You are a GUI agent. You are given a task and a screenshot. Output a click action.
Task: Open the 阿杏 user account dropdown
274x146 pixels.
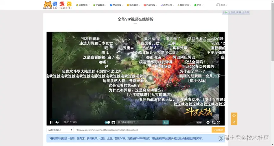click(x=222, y=5)
